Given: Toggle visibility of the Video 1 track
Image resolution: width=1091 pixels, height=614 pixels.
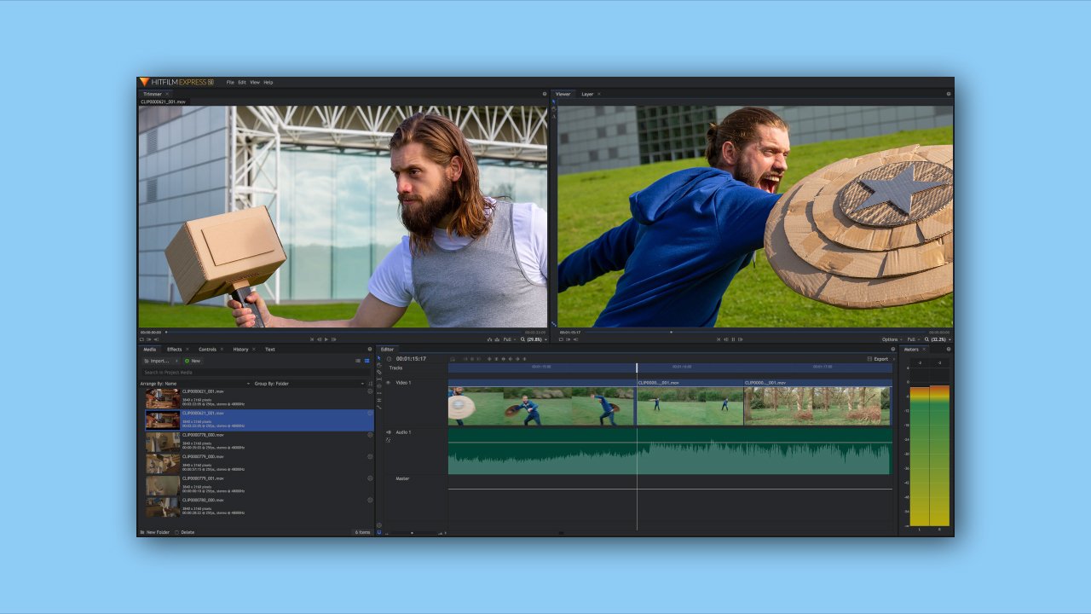Looking at the screenshot, I should pyautogui.click(x=389, y=382).
